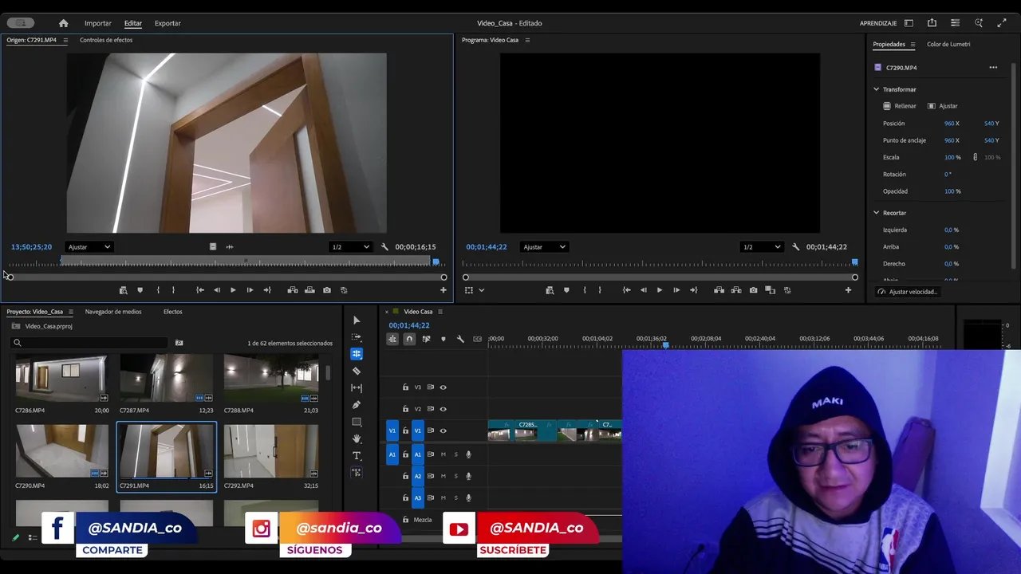Go to In point in Program monitor
This screenshot has height=574, width=1021.
[626, 290]
